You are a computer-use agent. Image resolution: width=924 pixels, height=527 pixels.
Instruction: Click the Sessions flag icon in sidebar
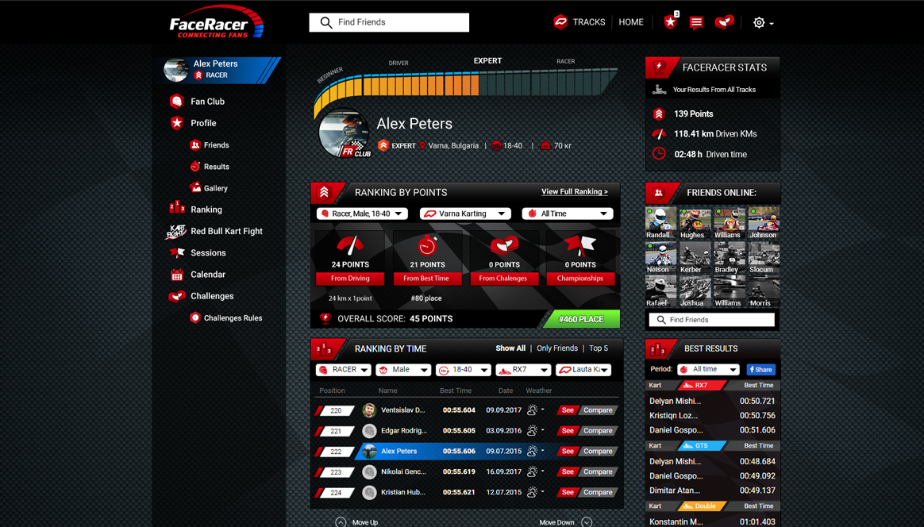click(177, 253)
